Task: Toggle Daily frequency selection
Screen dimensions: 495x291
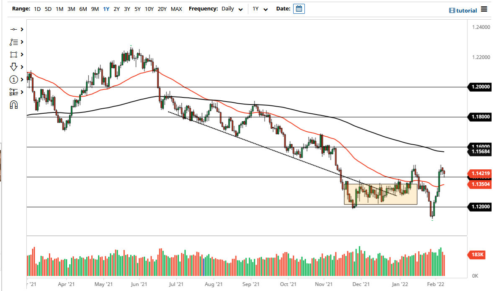Action: click(x=228, y=8)
